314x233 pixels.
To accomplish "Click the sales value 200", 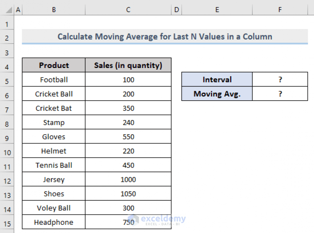I will 128,94.
